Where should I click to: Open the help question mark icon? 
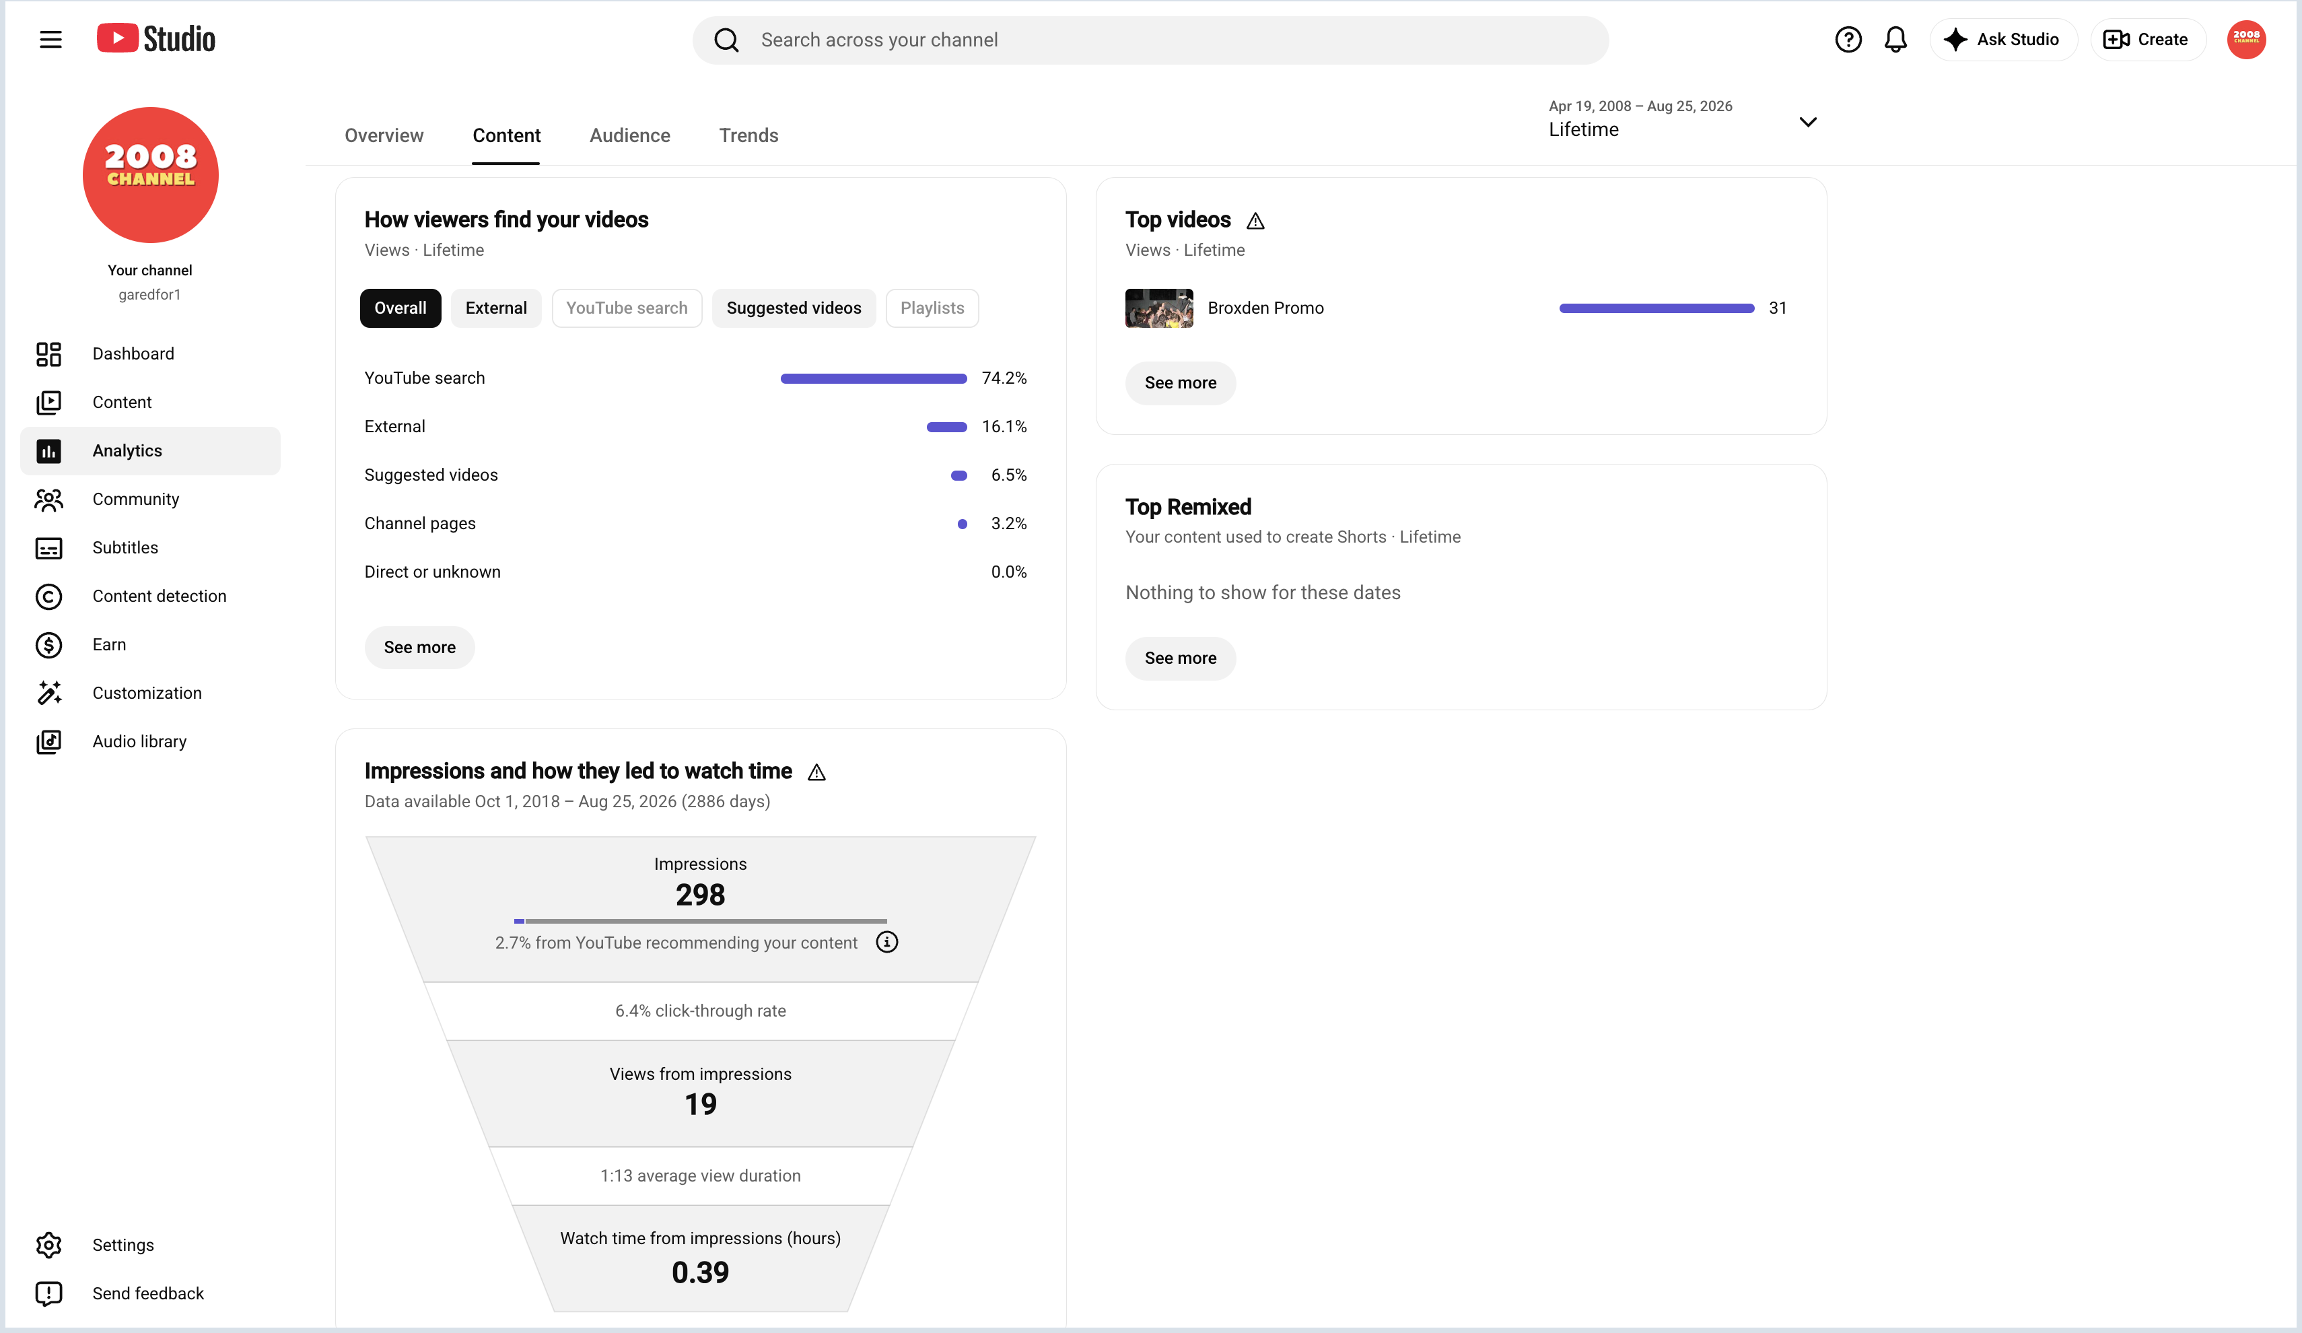(x=1847, y=39)
